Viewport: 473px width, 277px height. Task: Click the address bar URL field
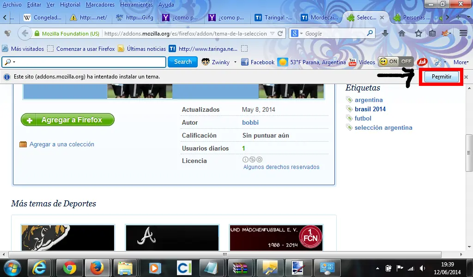[186, 33]
